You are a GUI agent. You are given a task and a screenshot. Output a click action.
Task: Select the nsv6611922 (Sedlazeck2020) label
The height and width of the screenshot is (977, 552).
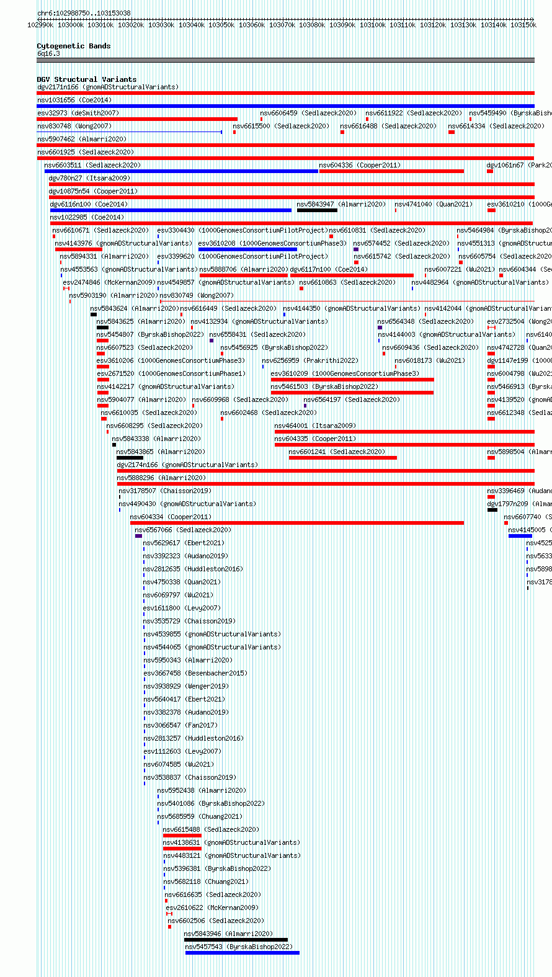coord(414,113)
